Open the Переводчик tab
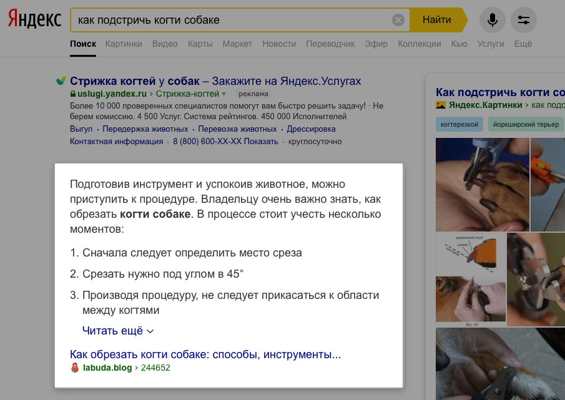The height and width of the screenshot is (400, 565). (330, 44)
